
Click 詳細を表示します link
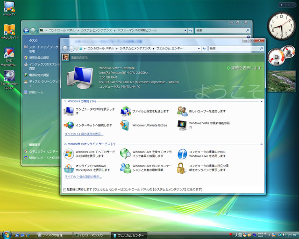(244, 68)
